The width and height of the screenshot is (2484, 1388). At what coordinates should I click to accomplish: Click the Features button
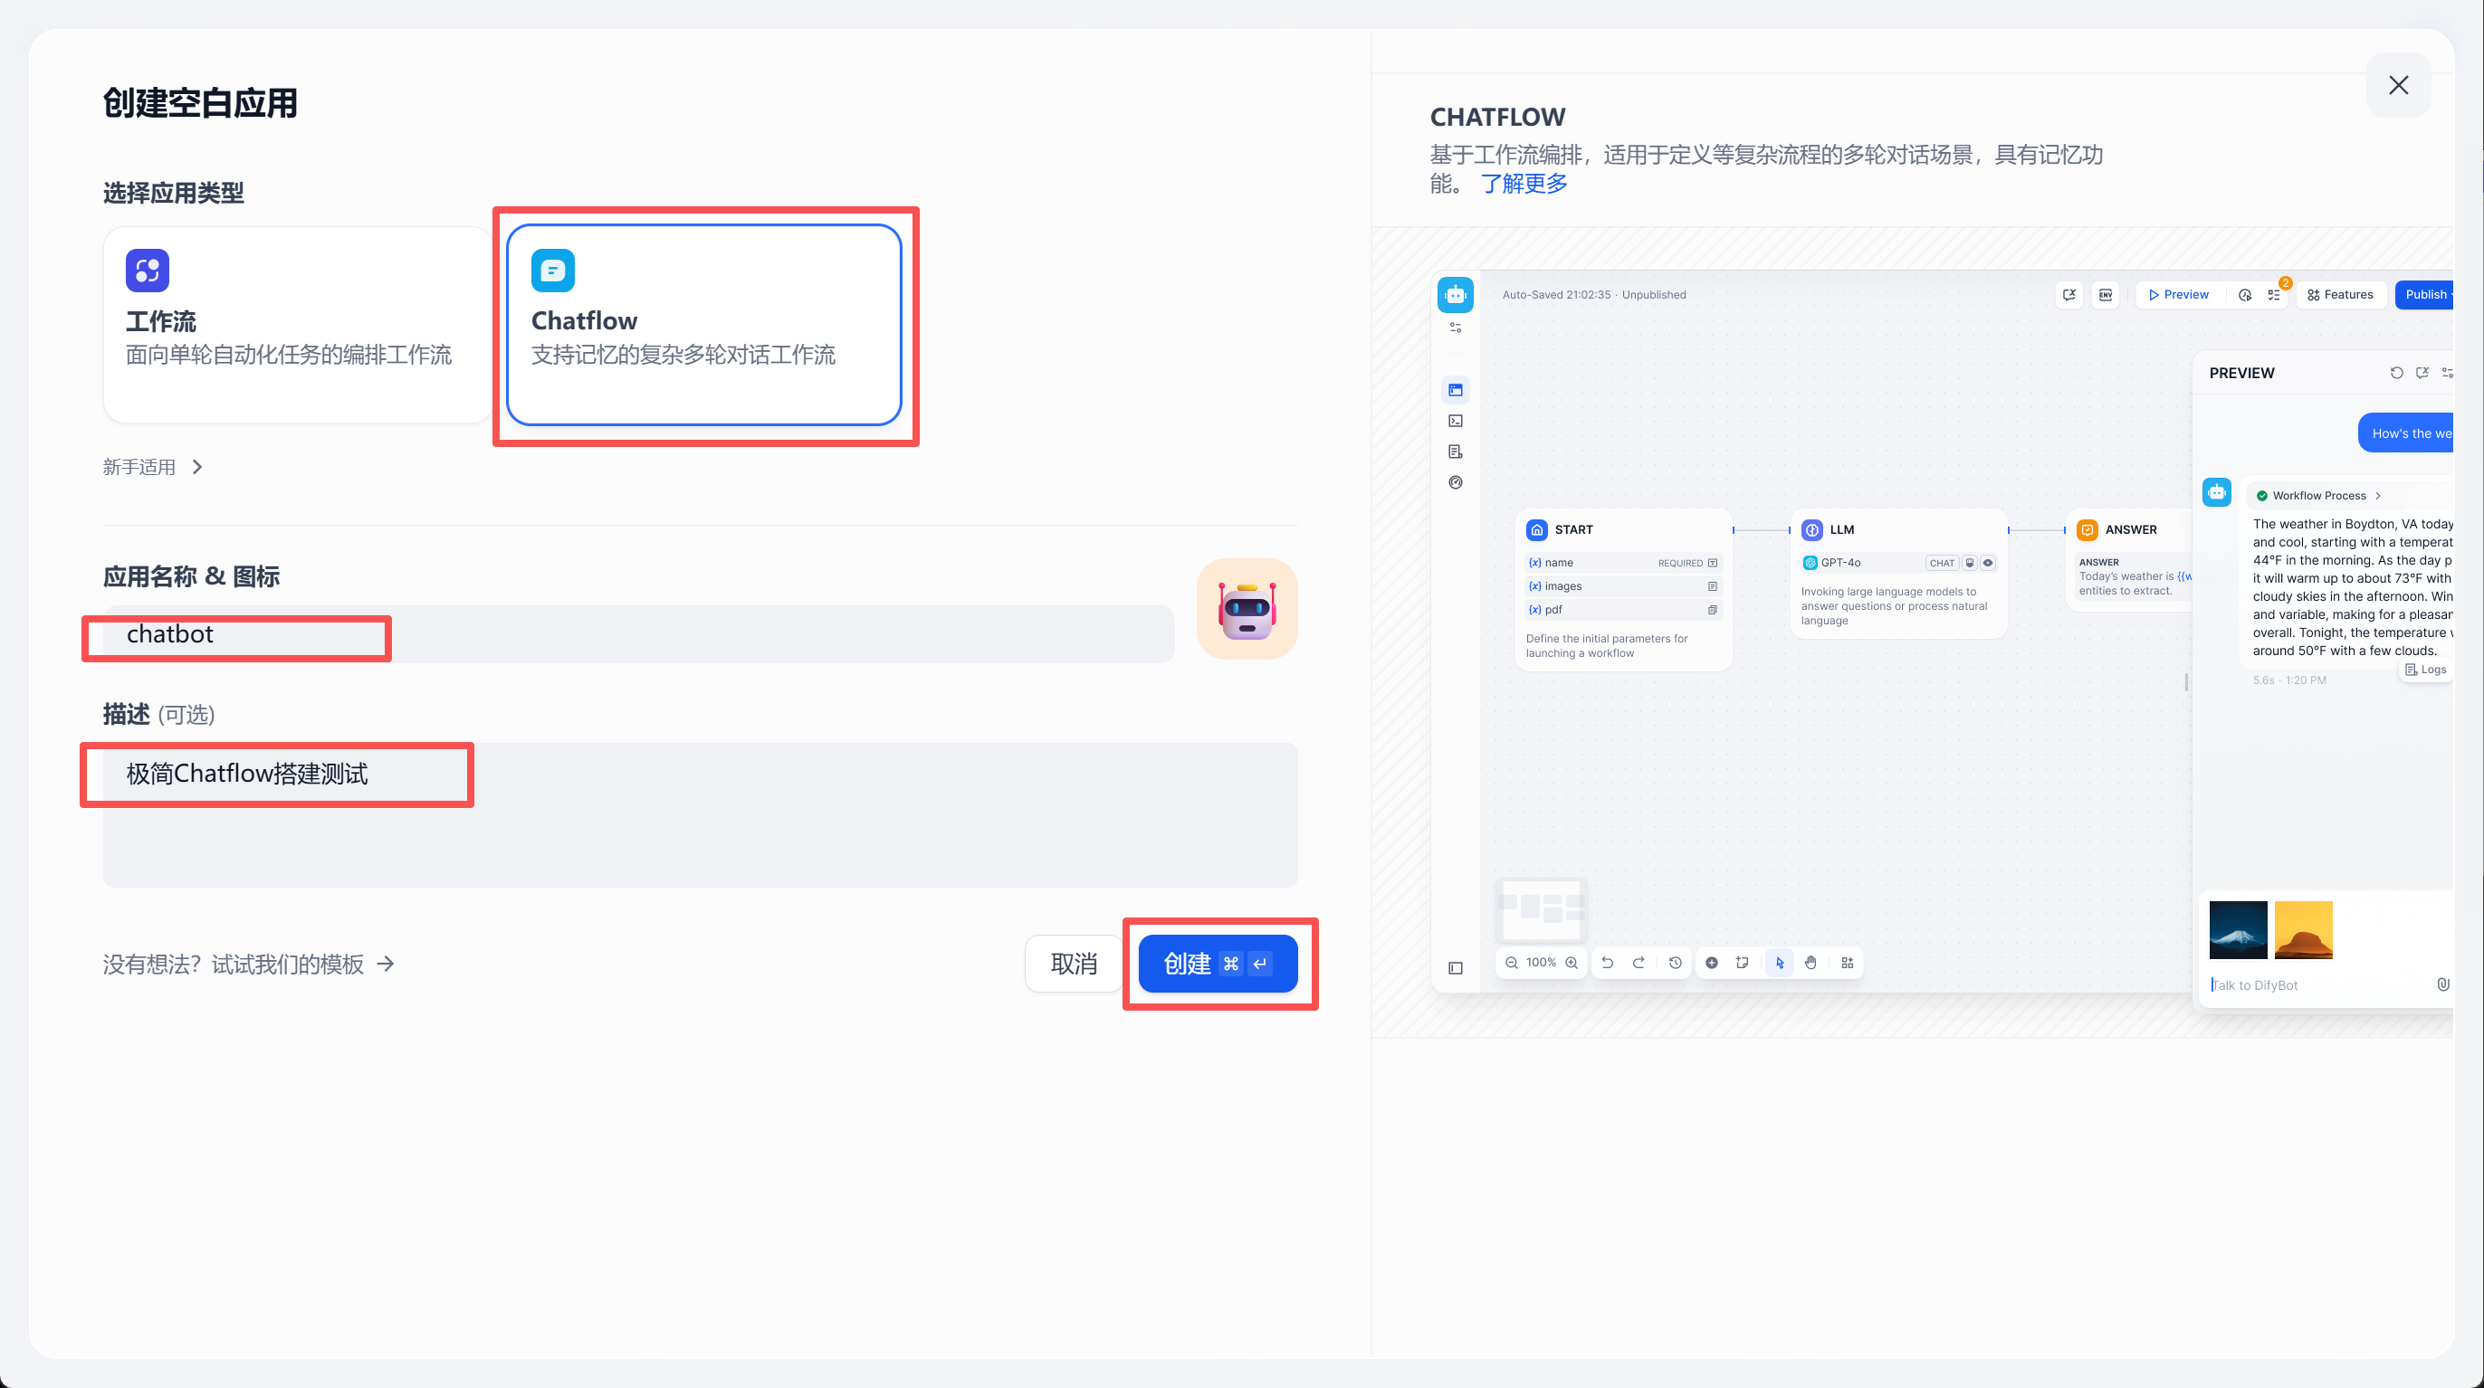(x=2340, y=295)
